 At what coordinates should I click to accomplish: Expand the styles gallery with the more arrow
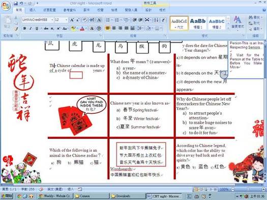228,28
